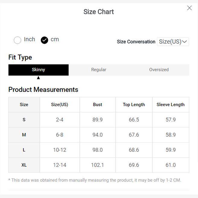
Task: Click the Size Conversation label
Action: pyautogui.click(x=136, y=42)
